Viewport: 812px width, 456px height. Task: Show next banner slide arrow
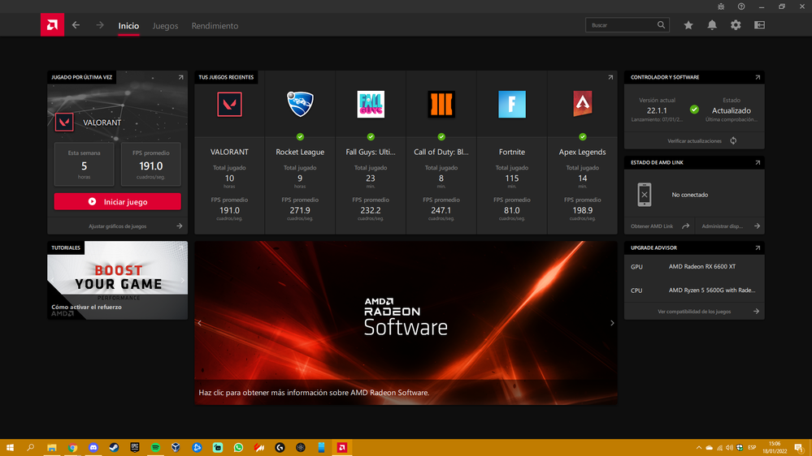point(612,323)
